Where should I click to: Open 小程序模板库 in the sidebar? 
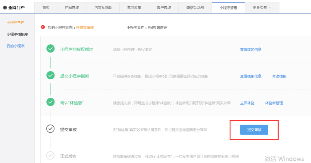17,34
